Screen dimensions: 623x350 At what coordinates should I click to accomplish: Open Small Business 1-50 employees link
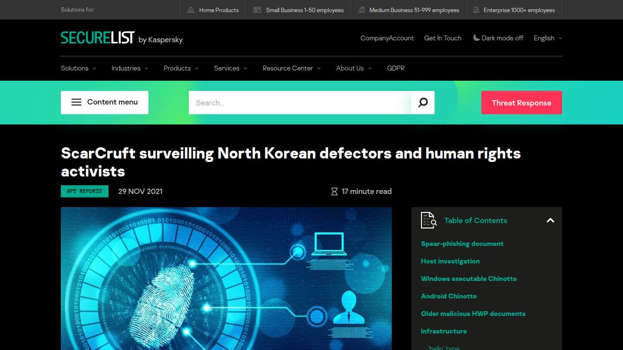pos(298,10)
